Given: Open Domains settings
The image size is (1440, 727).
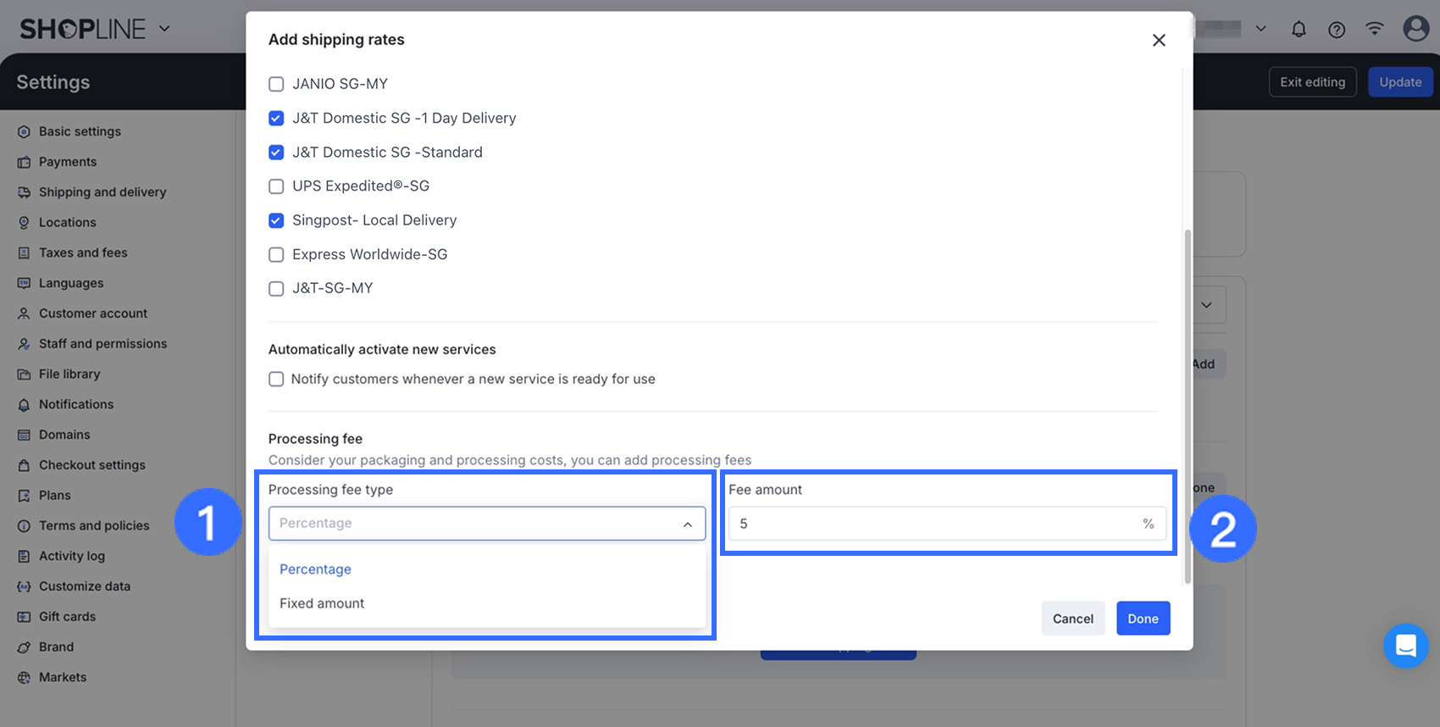Looking at the screenshot, I should 64,435.
